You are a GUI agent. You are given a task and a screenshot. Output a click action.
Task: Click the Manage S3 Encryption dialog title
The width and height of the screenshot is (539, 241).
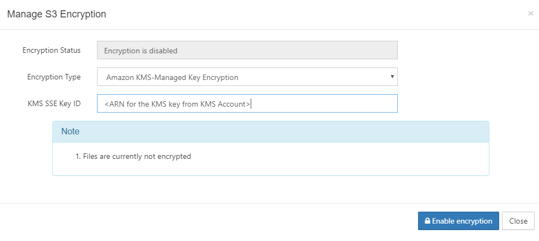coord(56,14)
